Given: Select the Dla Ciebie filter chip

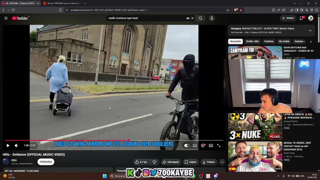Looking at the screenshot, I should point(284,41).
